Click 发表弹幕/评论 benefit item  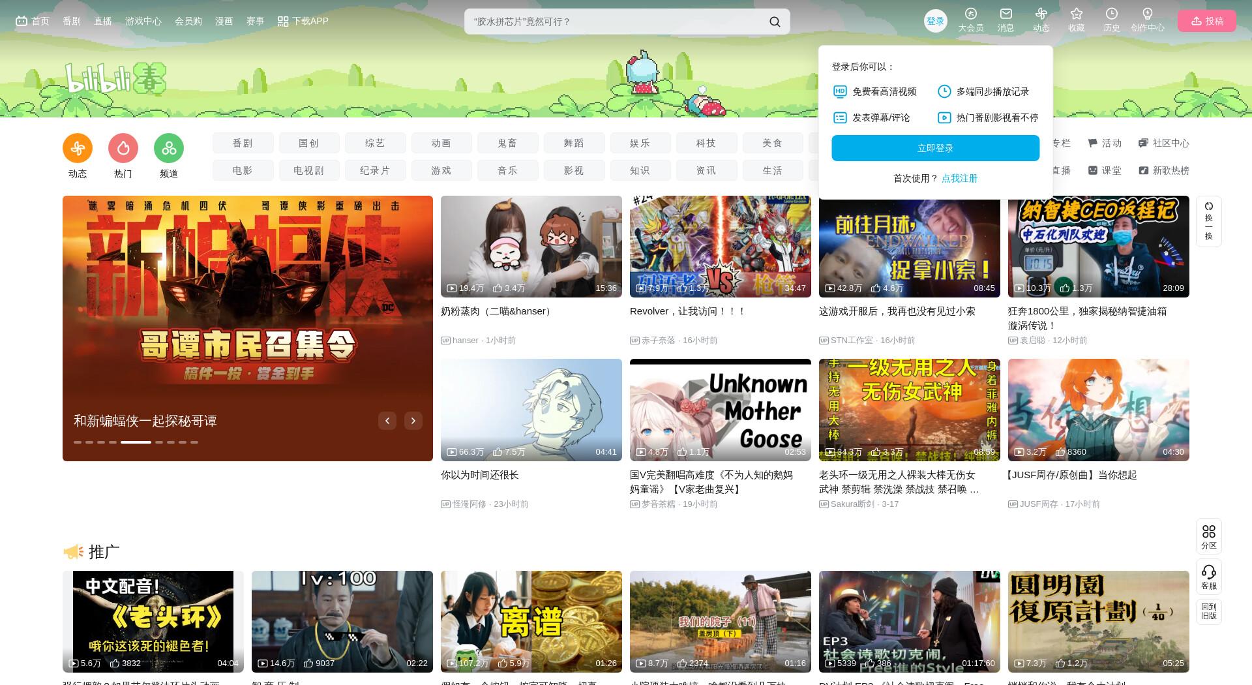point(872,118)
